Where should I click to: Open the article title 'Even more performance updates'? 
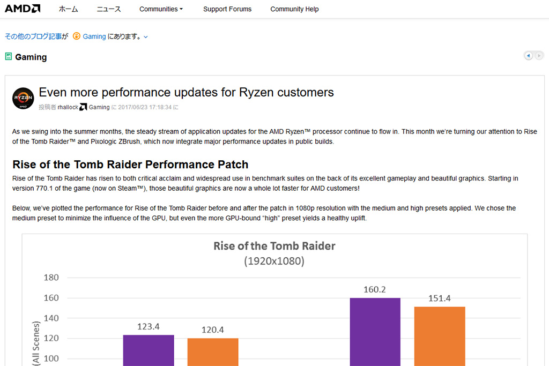point(186,92)
